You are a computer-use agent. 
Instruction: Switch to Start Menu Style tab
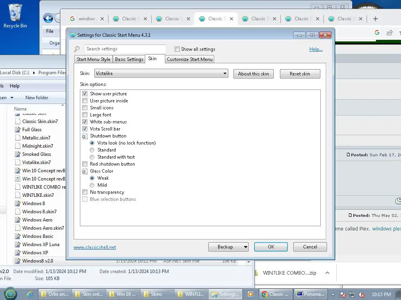click(93, 59)
